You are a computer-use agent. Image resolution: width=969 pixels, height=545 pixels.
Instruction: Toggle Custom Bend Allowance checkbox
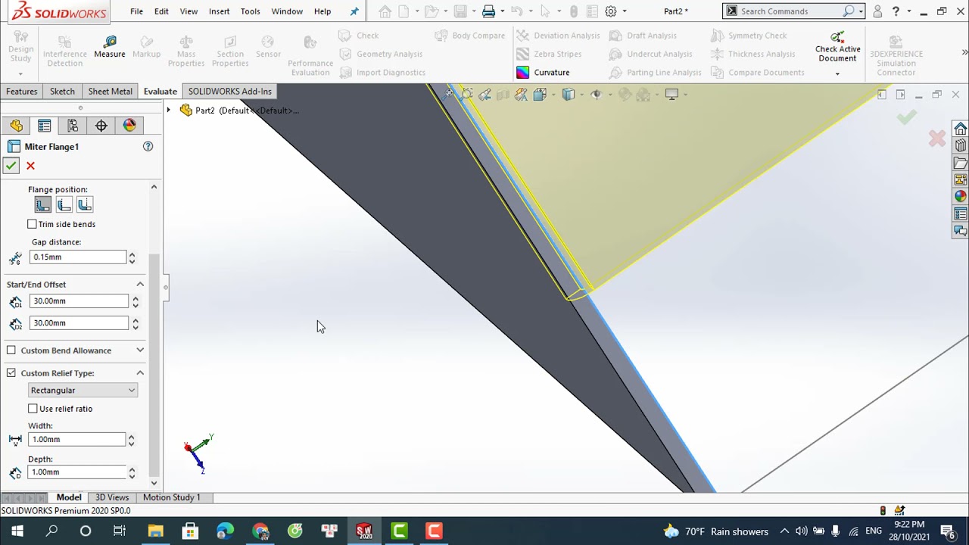click(x=11, y=350)
